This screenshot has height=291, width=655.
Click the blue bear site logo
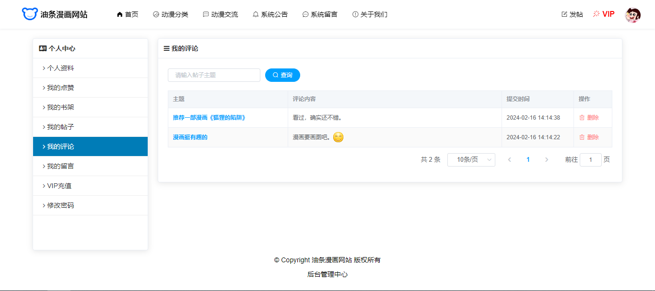(x=29, y=14)
